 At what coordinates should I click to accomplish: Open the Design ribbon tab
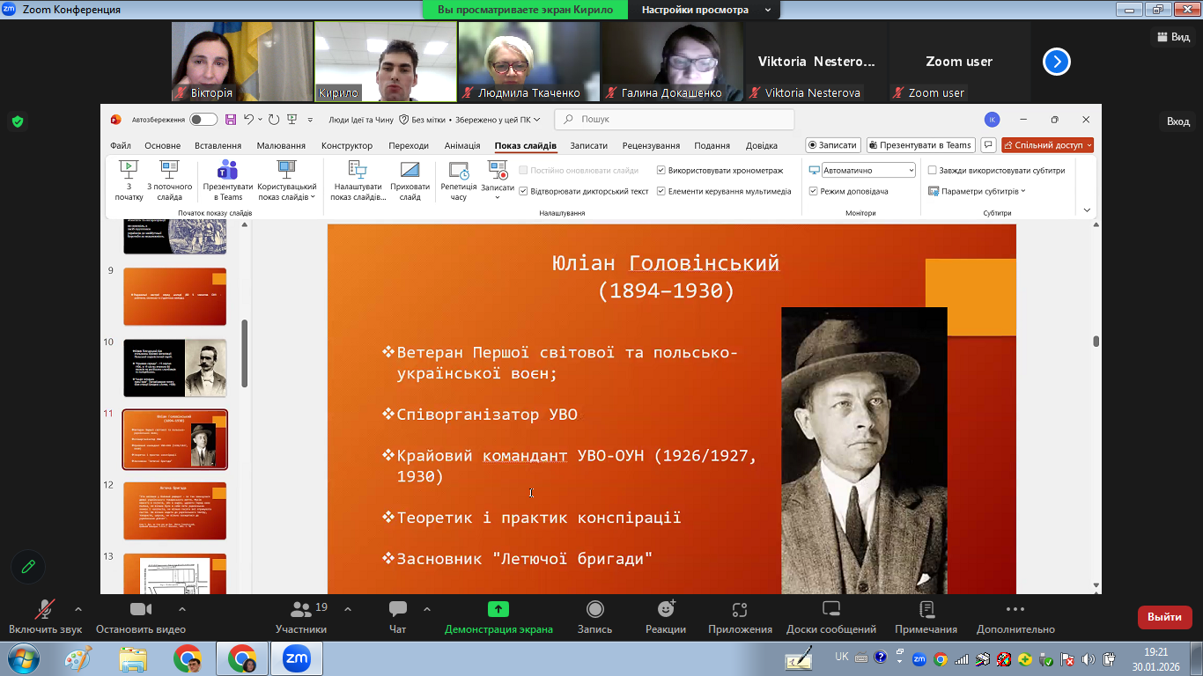pyautogui.click(x=346, y=146)
